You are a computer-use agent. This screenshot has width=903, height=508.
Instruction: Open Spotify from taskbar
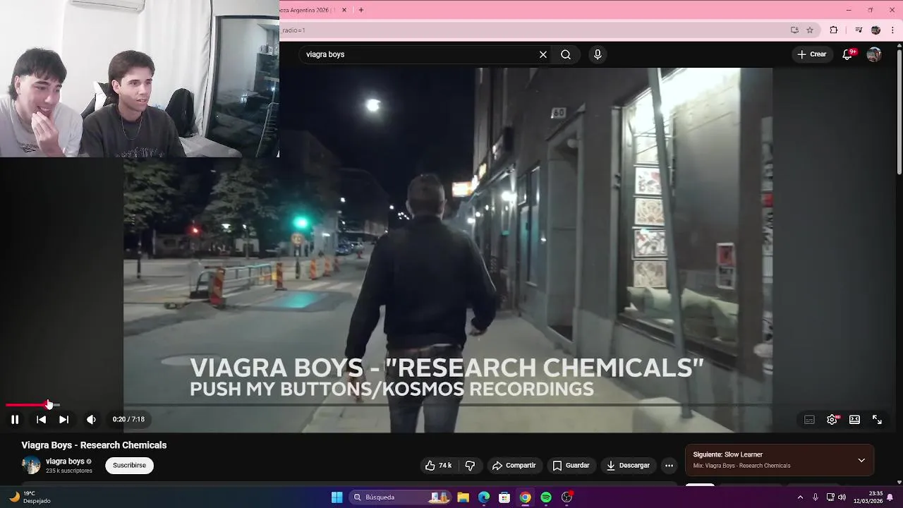tap(546, 497)
